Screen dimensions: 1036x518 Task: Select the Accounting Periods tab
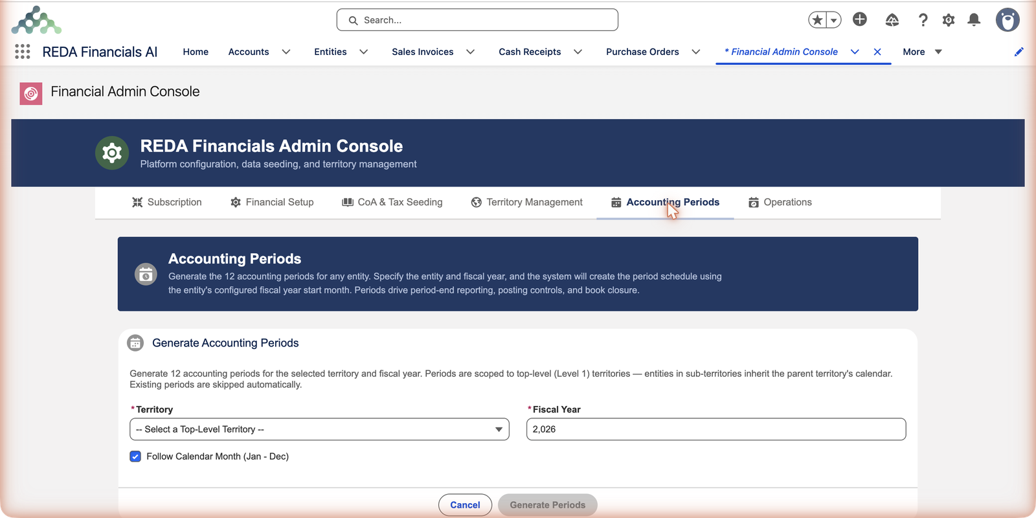(665, 202)
